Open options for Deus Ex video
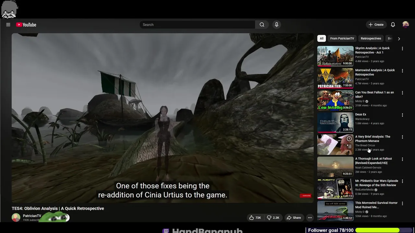 (402, 115)
